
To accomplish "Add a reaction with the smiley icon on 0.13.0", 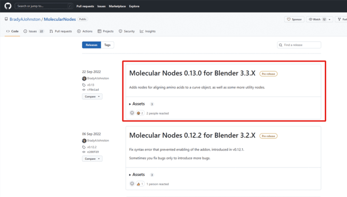I will 132,113.
